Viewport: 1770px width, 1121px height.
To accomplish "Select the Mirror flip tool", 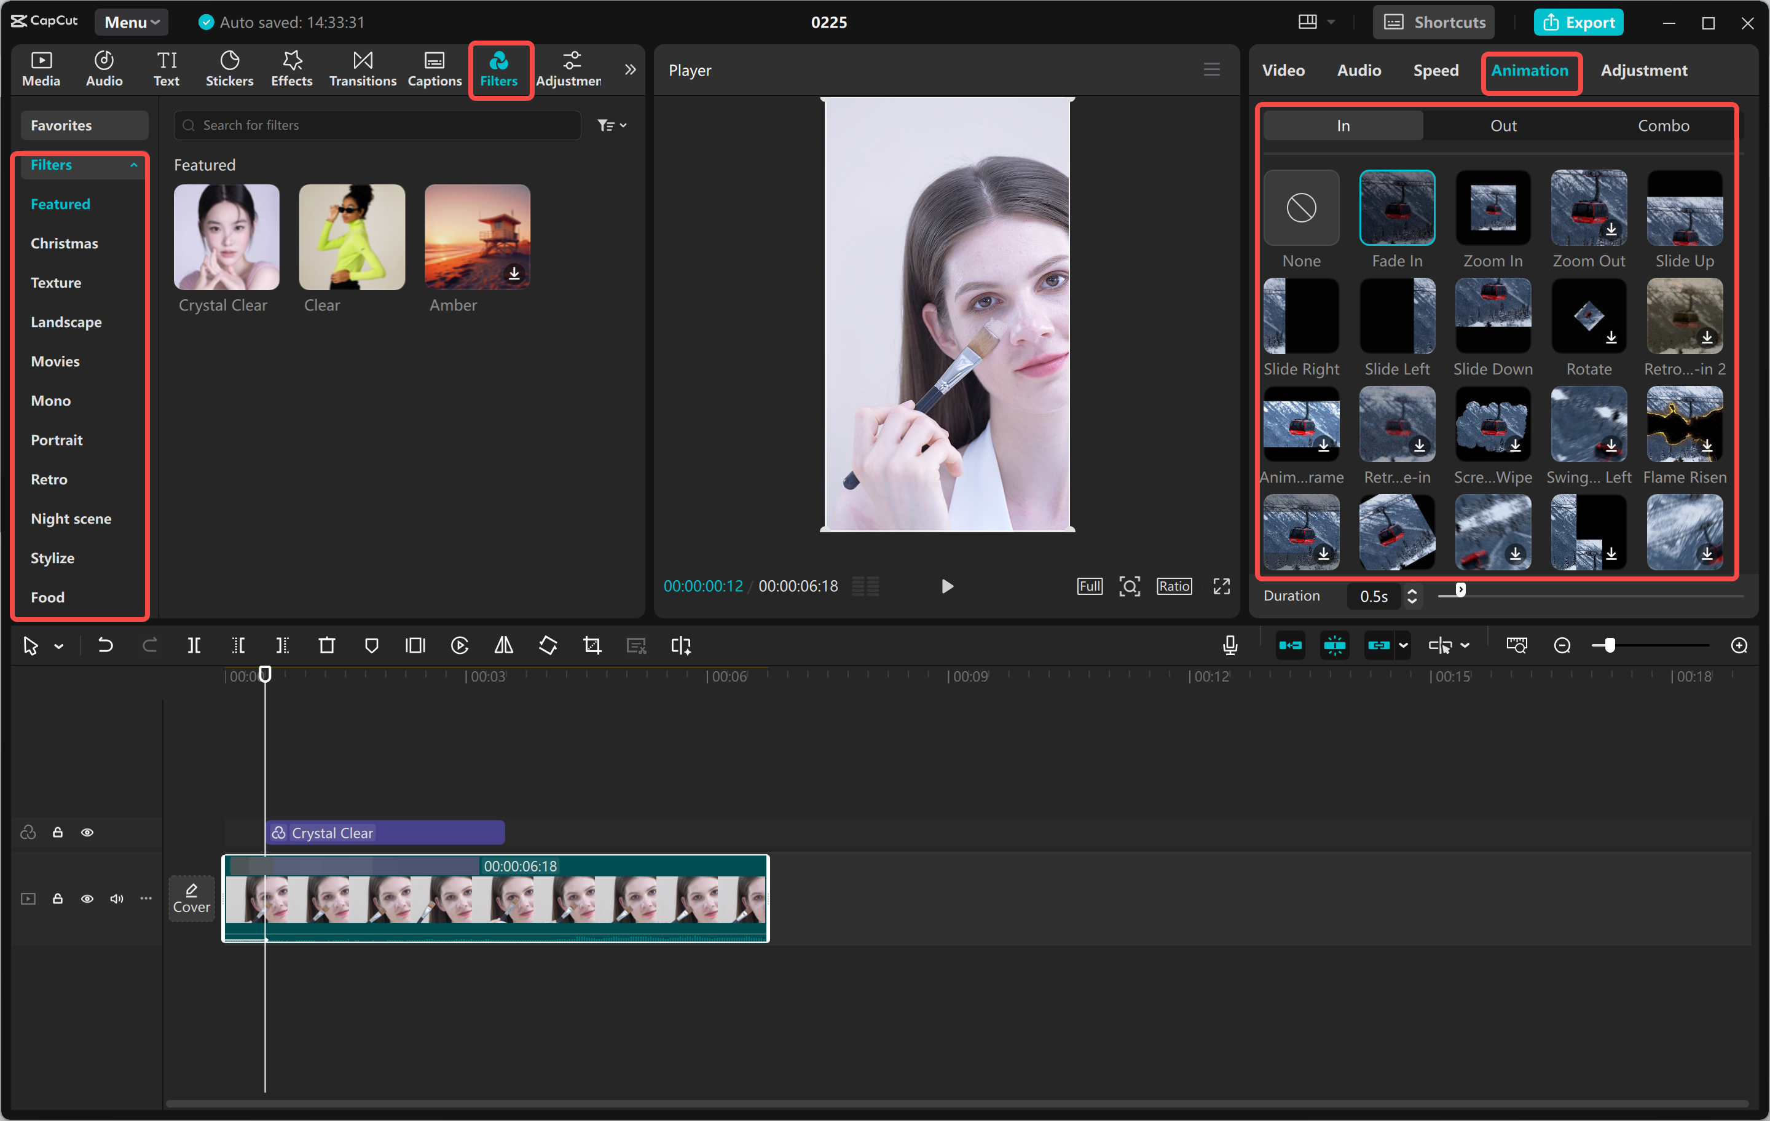I will (503, 645).
